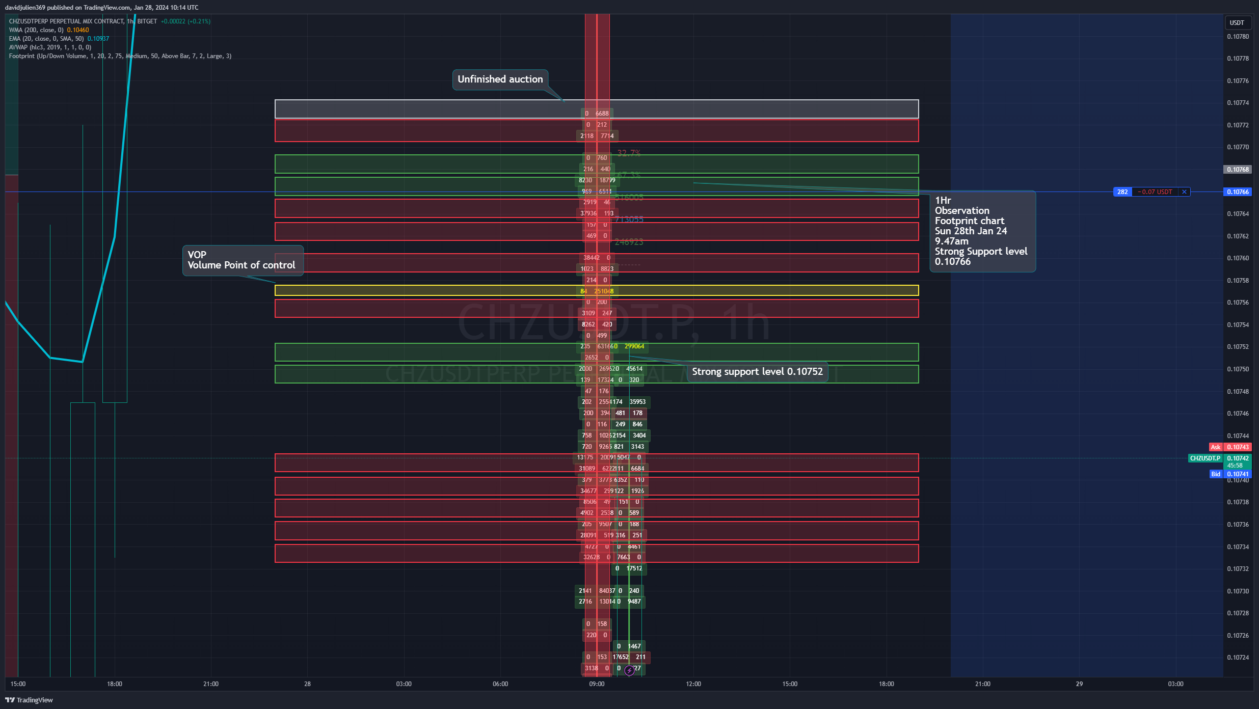Click the lightning event icon near time axis
1259x709 pixels.
point(629,670)
